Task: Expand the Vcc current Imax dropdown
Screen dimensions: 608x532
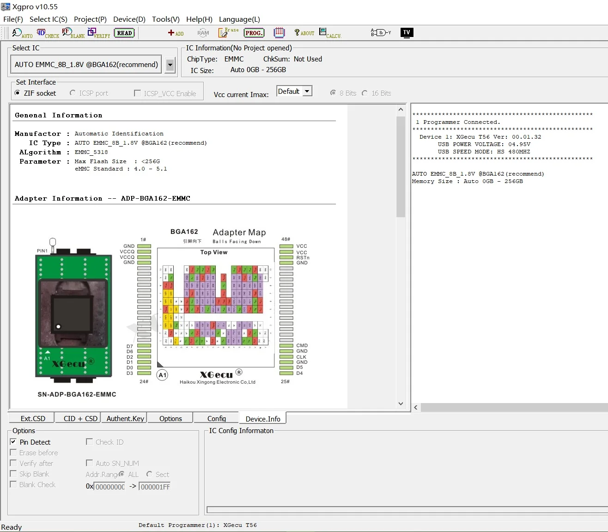Action: [307, 92]
